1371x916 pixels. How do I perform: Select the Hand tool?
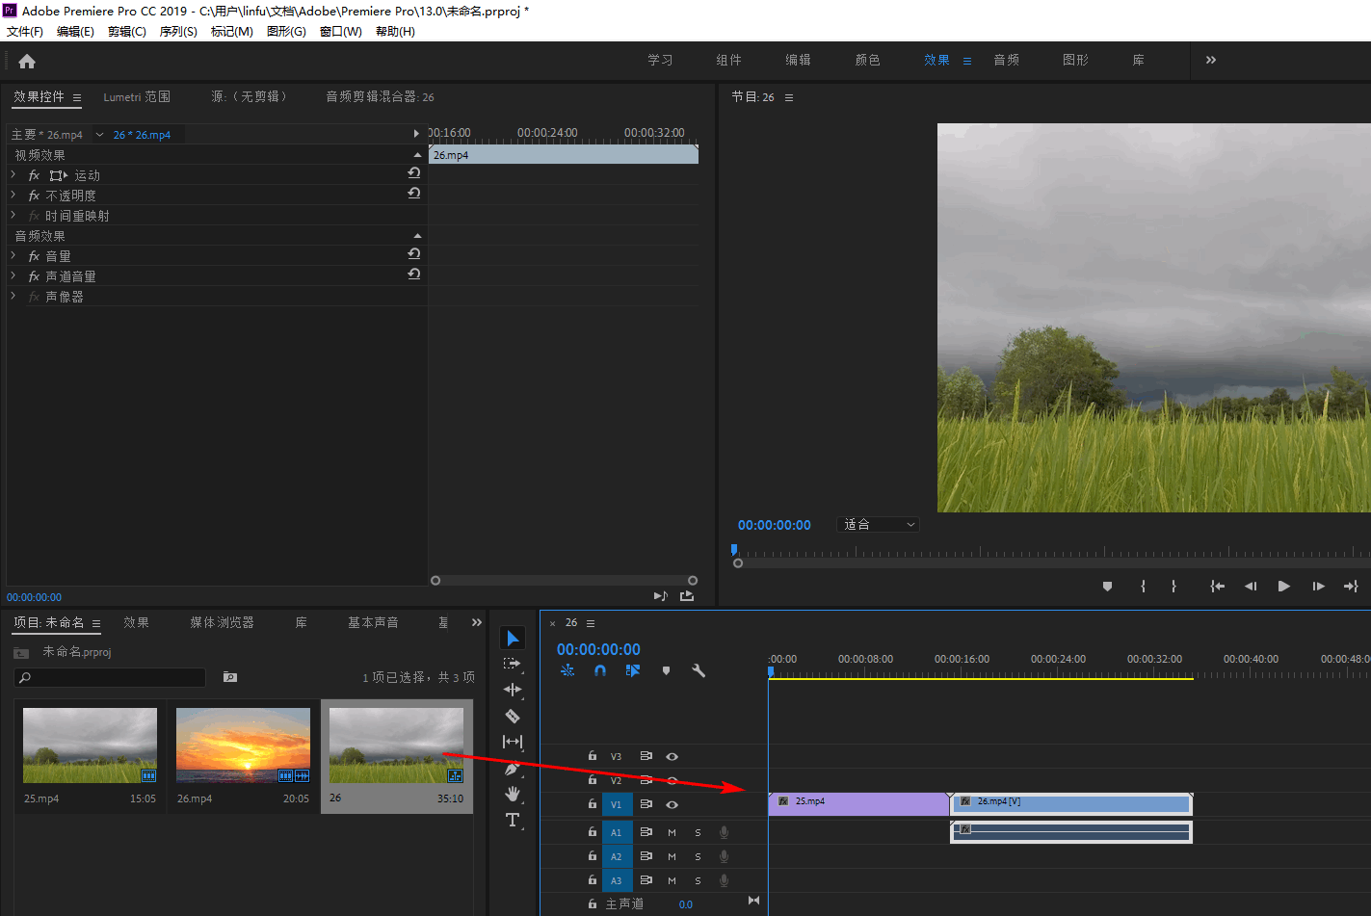[x=513, y=794]
